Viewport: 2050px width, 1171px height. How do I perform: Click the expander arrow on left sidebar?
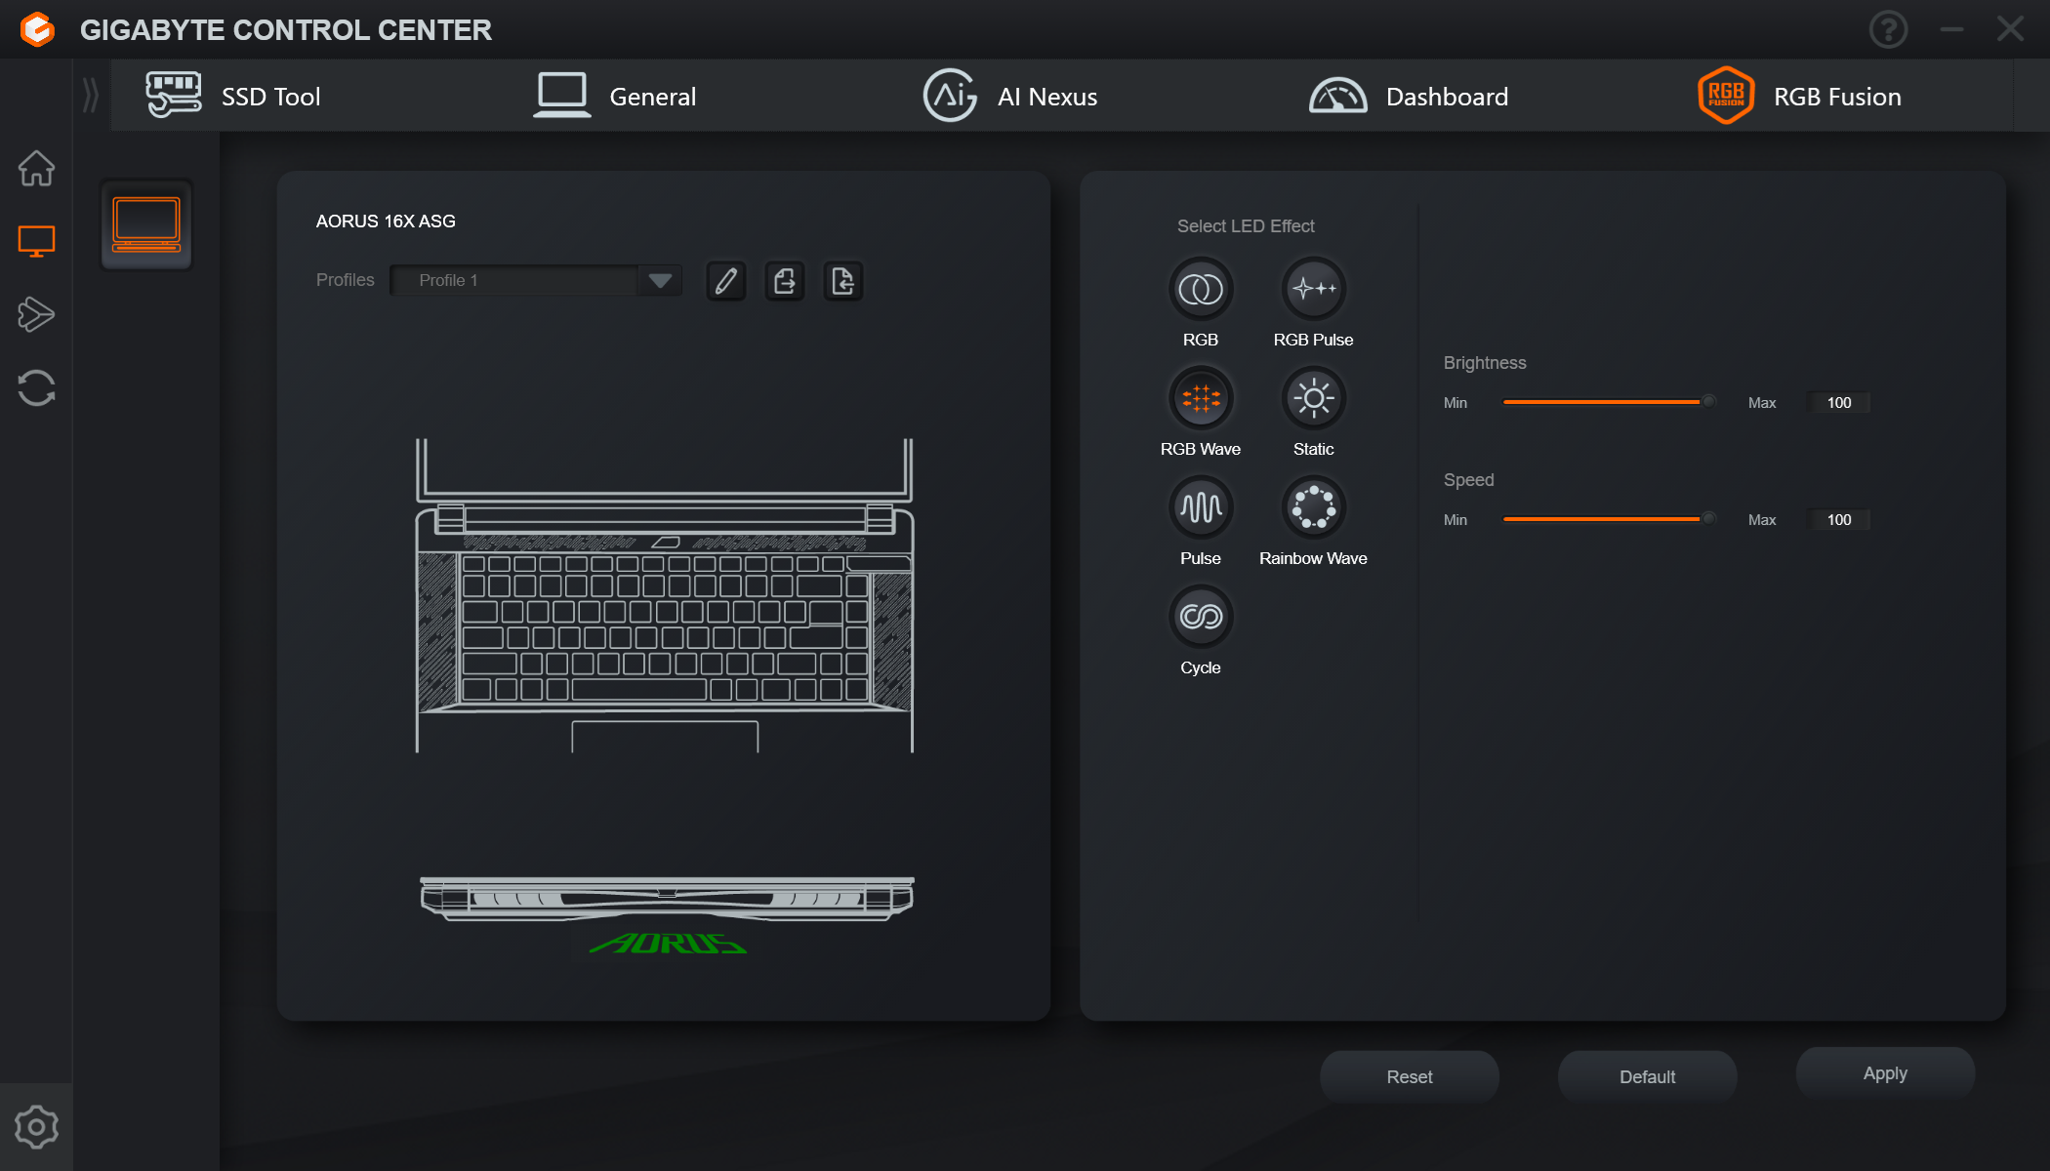(x=90, y=95)
